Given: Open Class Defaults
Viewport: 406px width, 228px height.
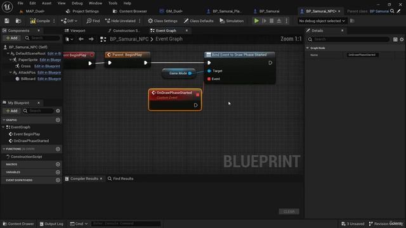Looking at the screenshot, I should coord(199,21).
